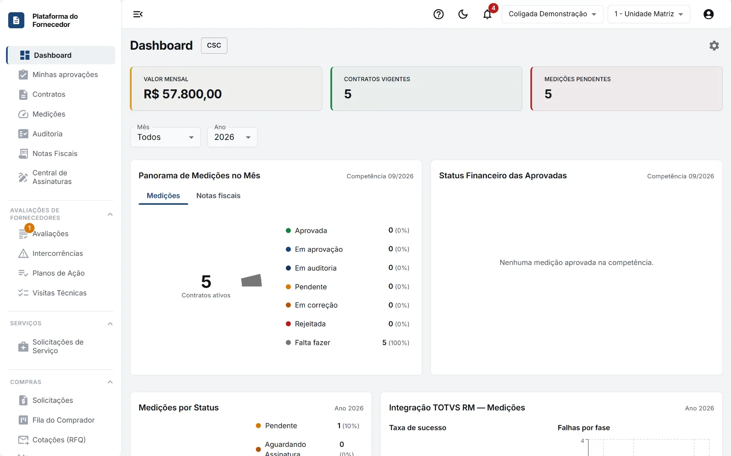Screen dimensions: 731x456
Task: Click the orange Pendente dot in Medições por Status
Action: (258, 425)
